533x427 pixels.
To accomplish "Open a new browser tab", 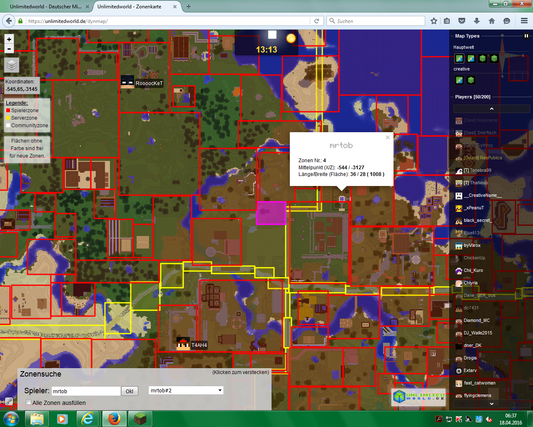I will pos(189,7).
